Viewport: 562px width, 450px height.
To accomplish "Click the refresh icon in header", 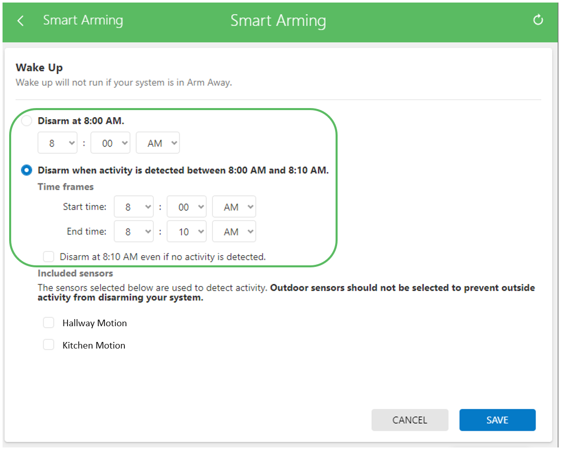I will click(x=538, y=20).
